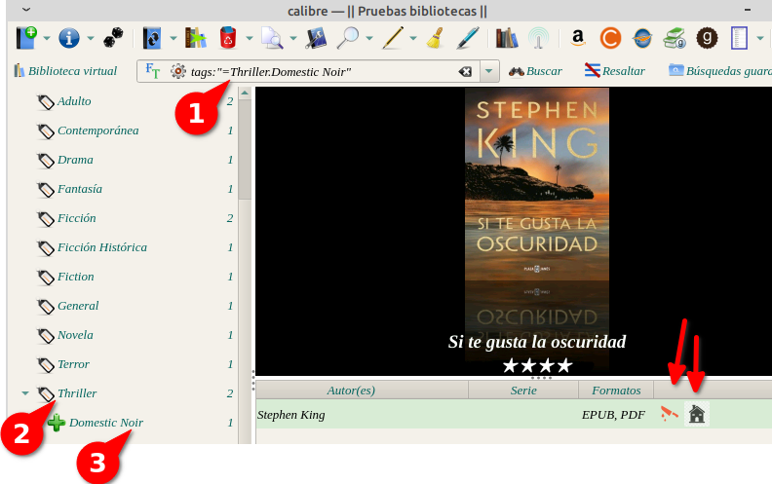Select the Ficción tag
The image size is (772, 484).
pyautogui.click(x=76, y=218)
